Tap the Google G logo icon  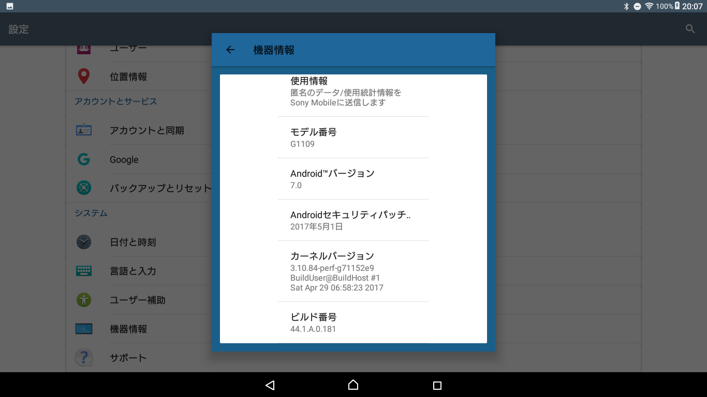[83, 159]
